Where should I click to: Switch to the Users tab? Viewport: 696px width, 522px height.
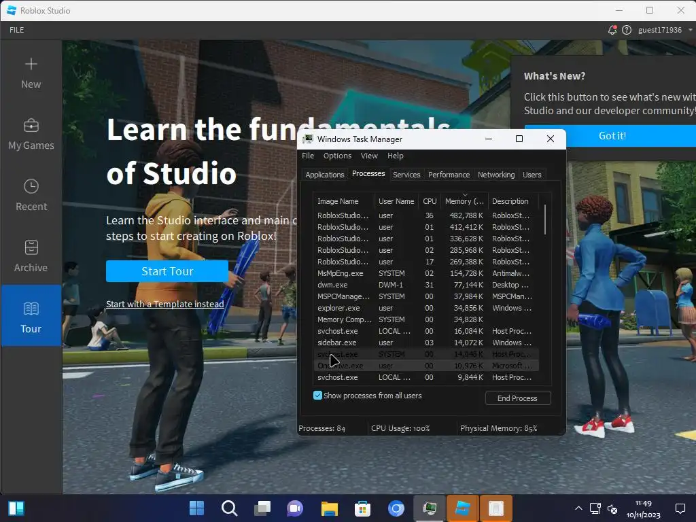(532, 175)
